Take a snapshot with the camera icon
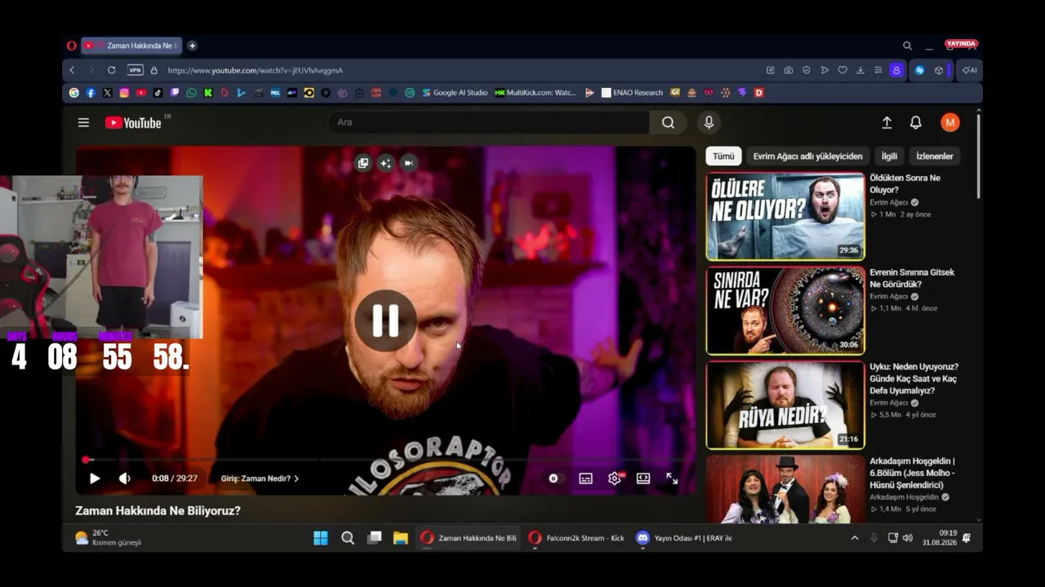1045x587 pixels. (x=788, y=70)
